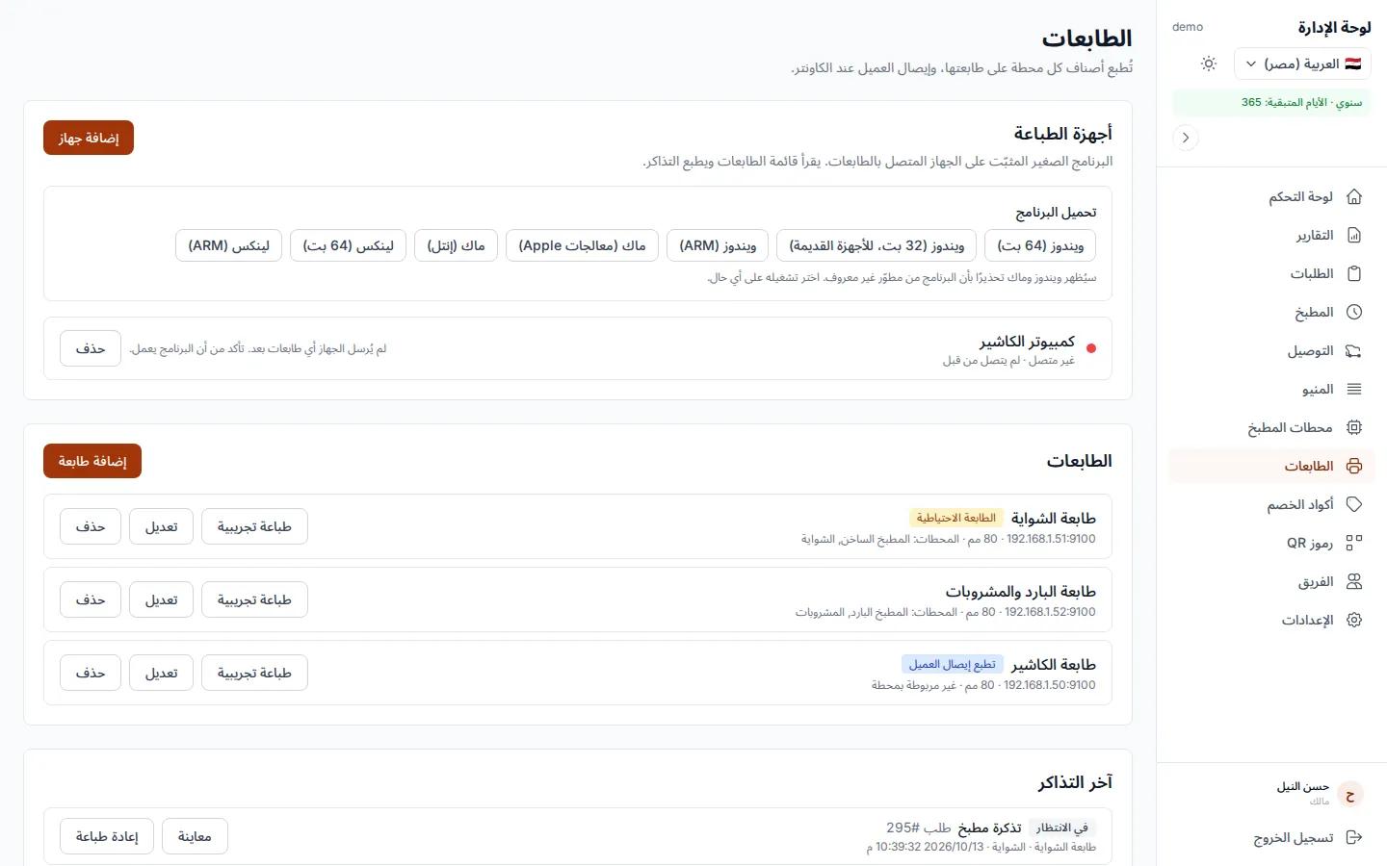Download the ماك (معالجات Apple) program
This screenshot has height=866, width=1387.
[582, 245]
